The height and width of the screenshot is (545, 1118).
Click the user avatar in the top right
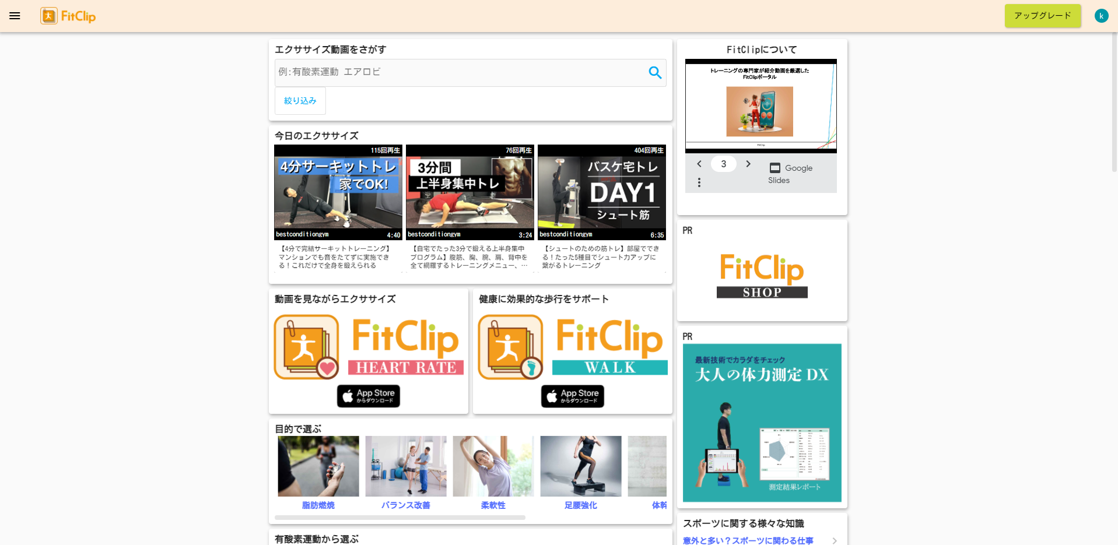click(1101, 15)
